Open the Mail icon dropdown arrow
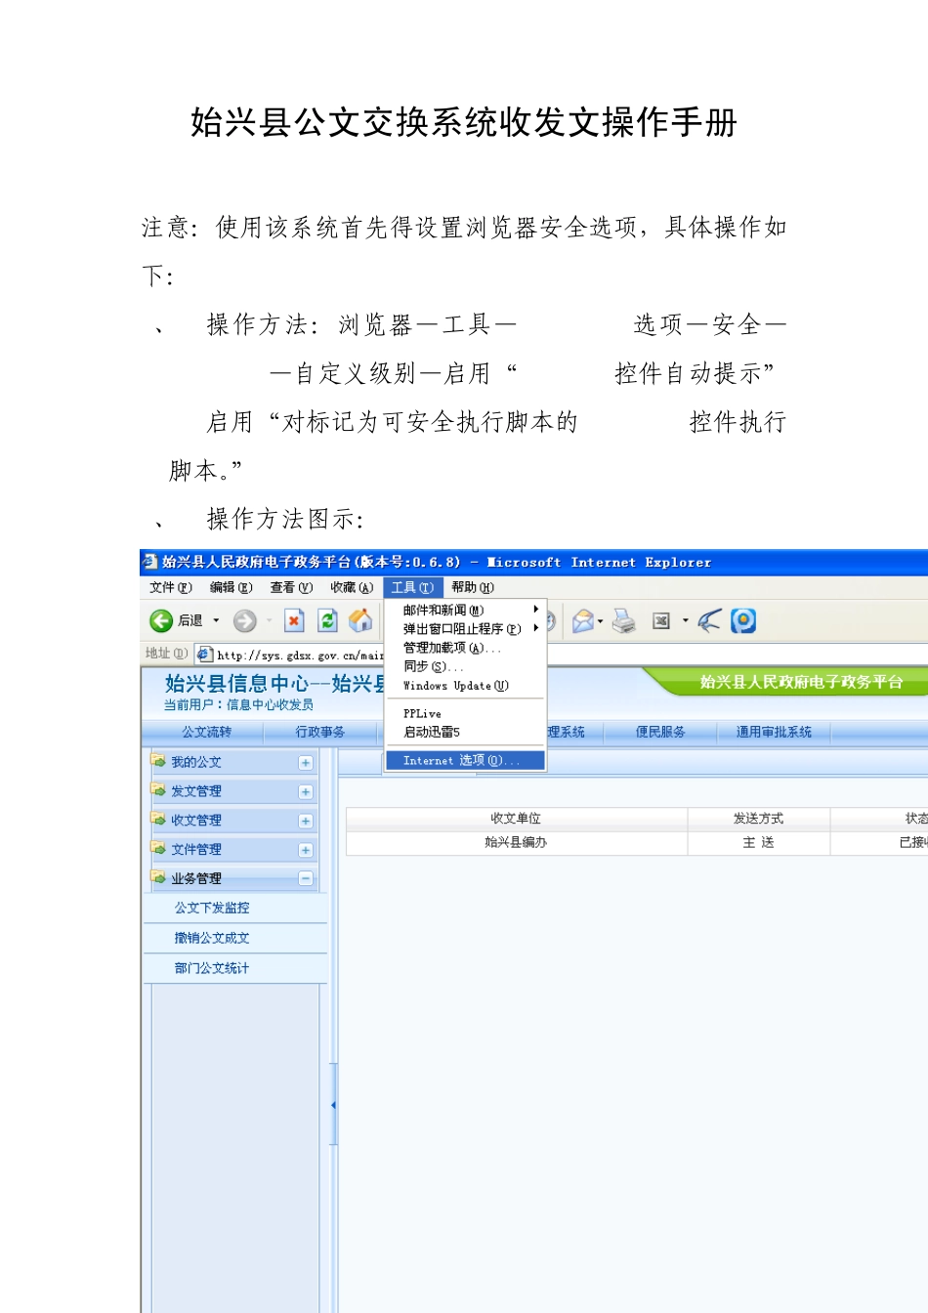 click(601, 620)
